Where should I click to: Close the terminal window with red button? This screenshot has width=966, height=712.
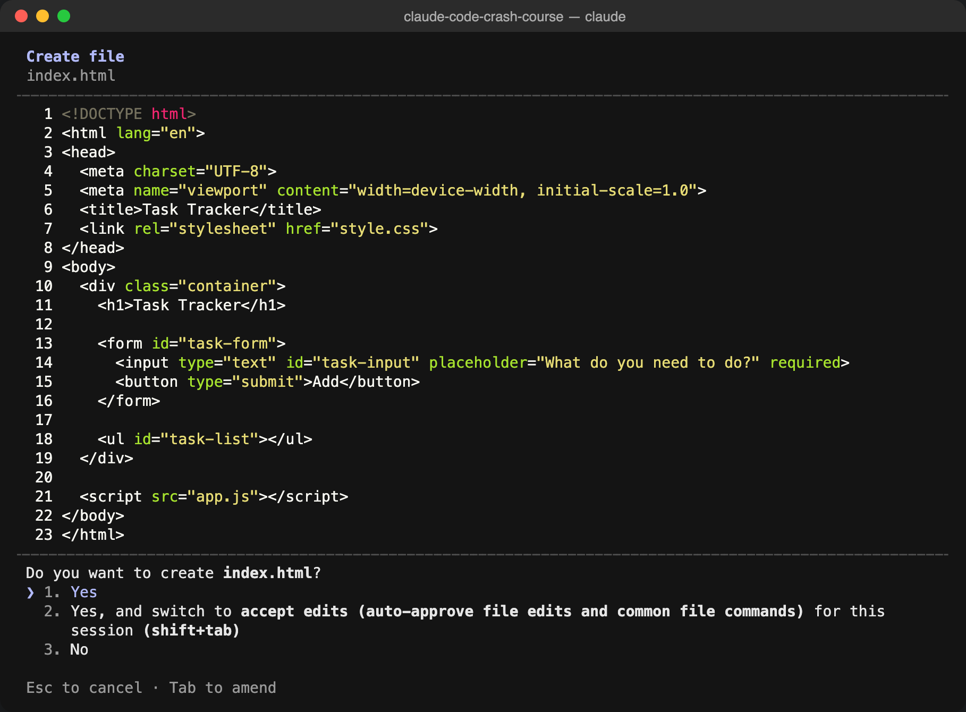[21, 16]
